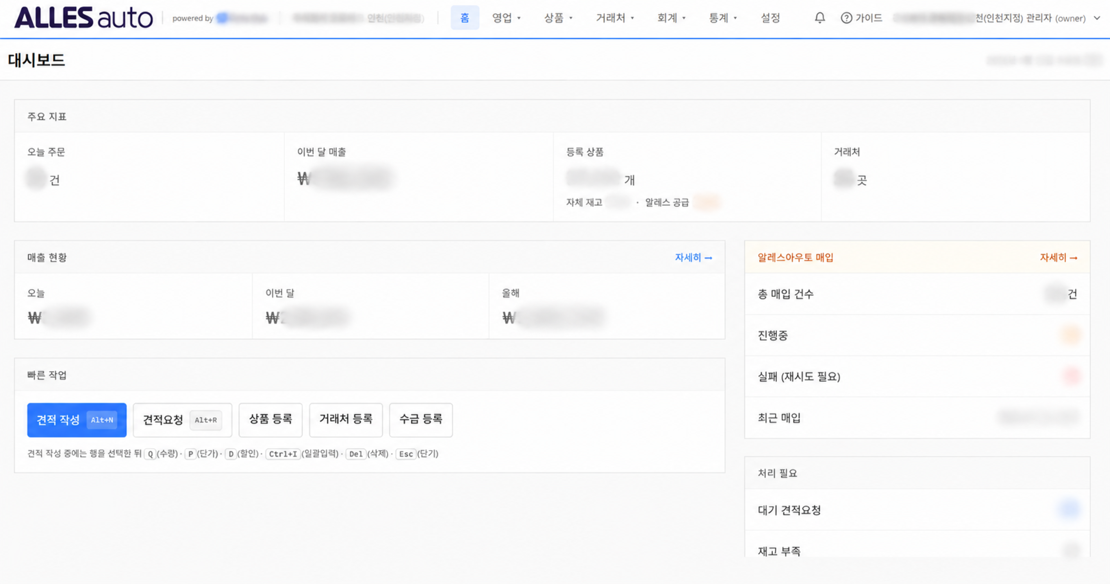The height and width of the screenshot is (584, 1110).
Task: Select the 진행중 row
Action: [917, 335]
